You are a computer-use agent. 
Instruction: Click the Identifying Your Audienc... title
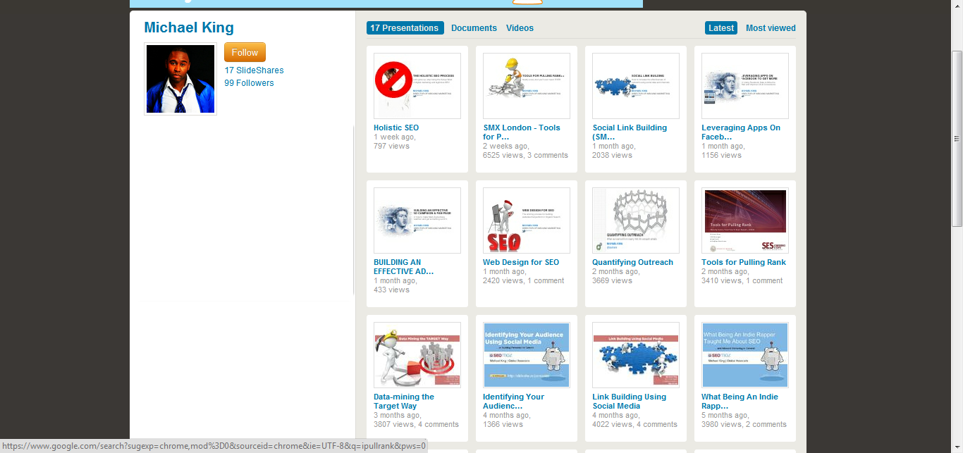pyautogui.click(x=514, y=402)
